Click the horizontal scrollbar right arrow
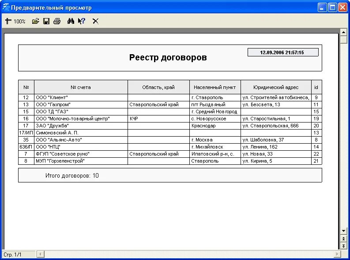Screen dimensions: 350x260 [x=337, y=254]
